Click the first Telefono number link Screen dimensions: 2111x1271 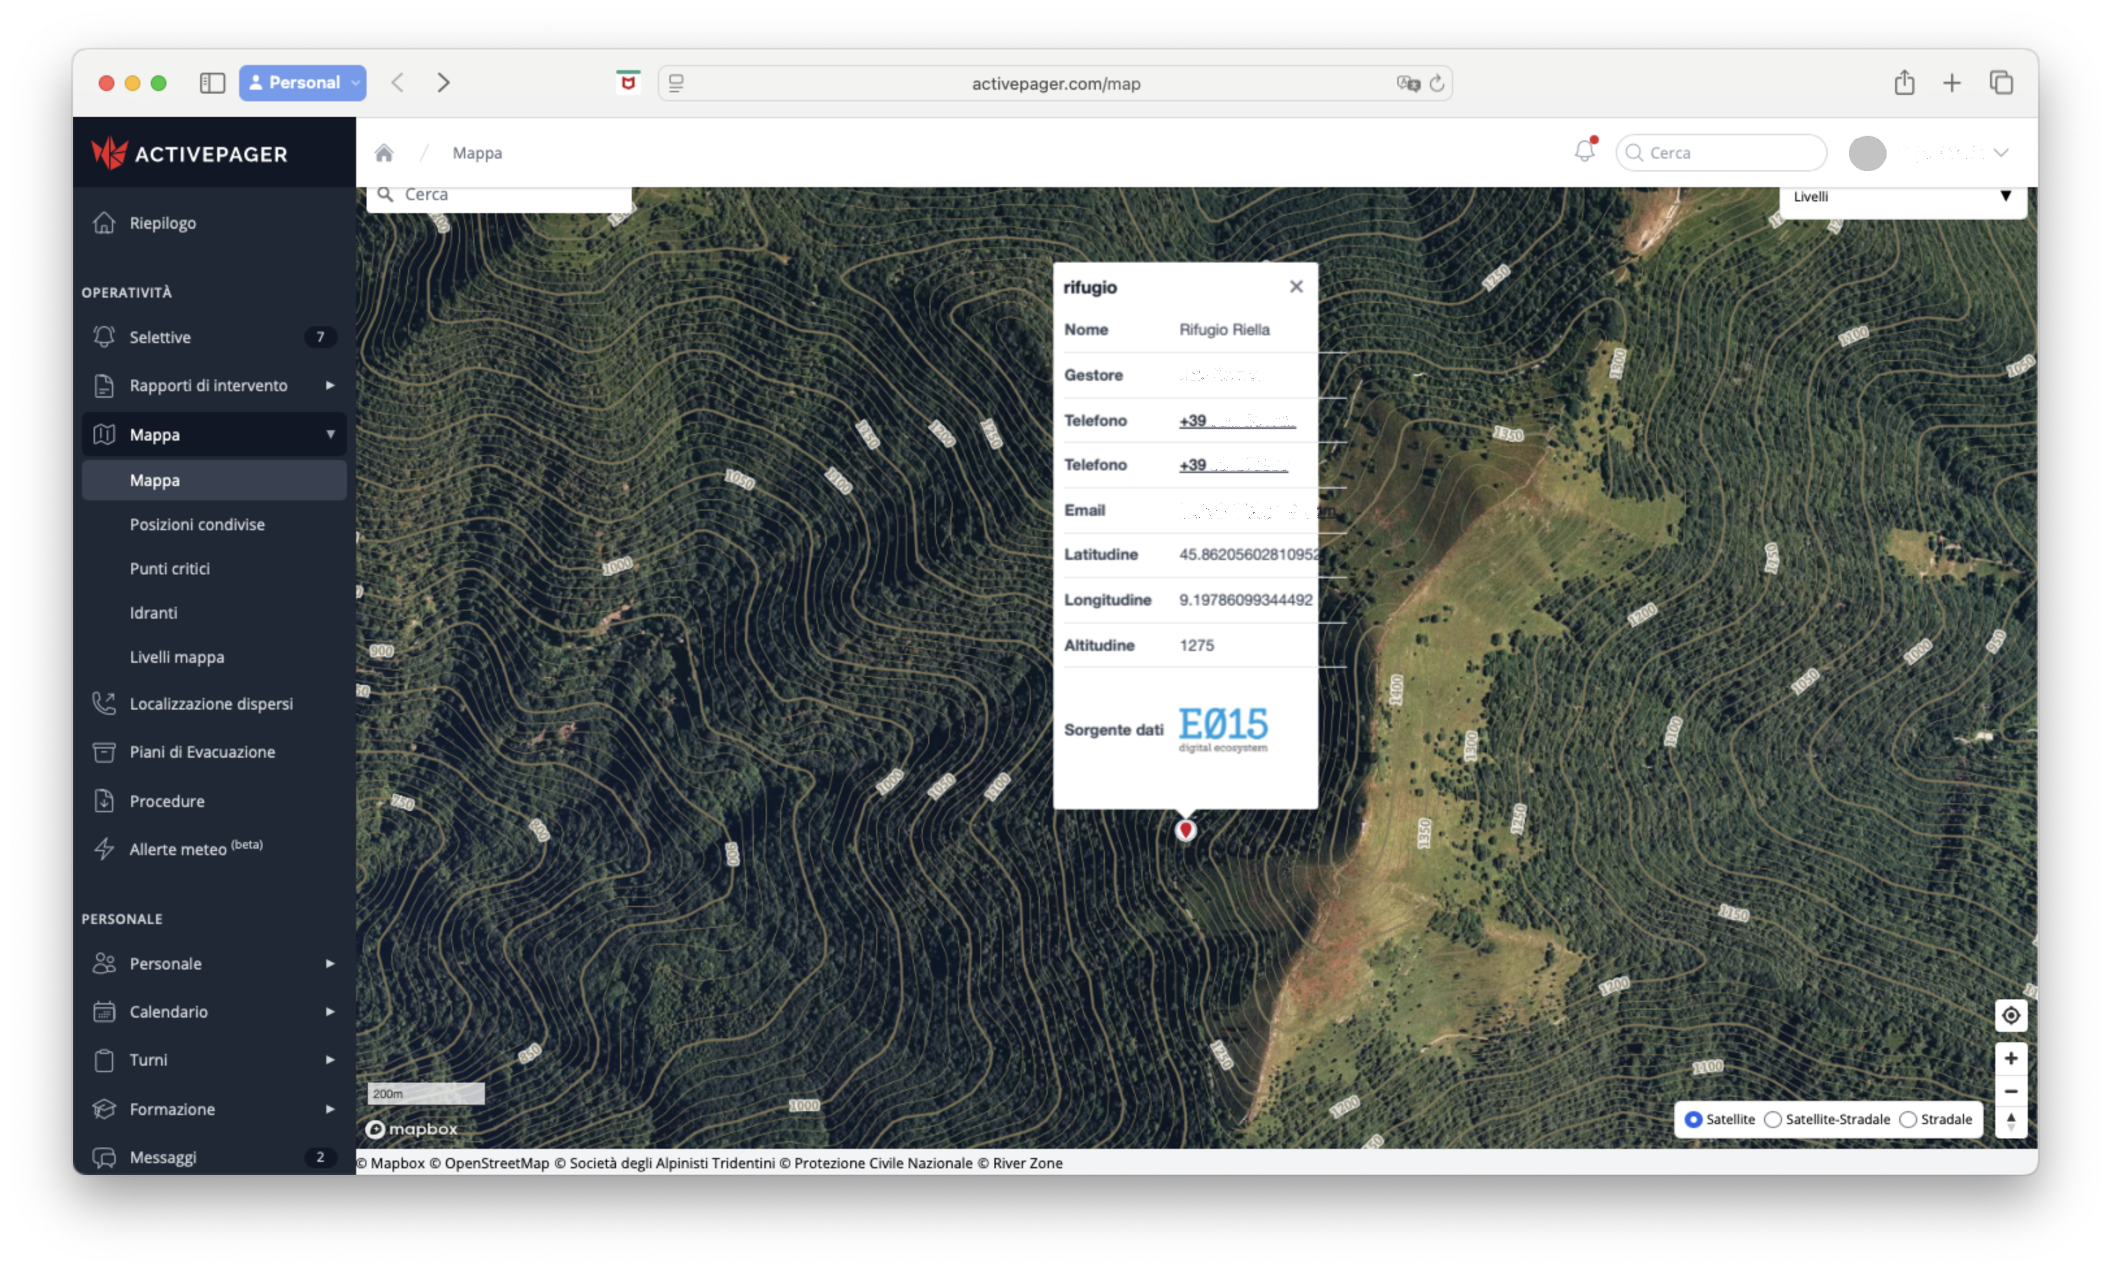coord(1237,420)
